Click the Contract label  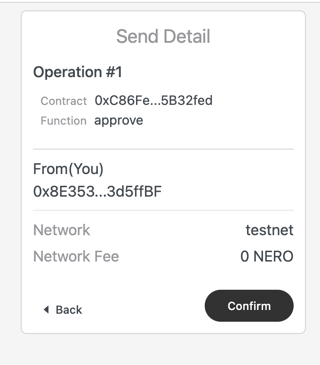point(64,101)
